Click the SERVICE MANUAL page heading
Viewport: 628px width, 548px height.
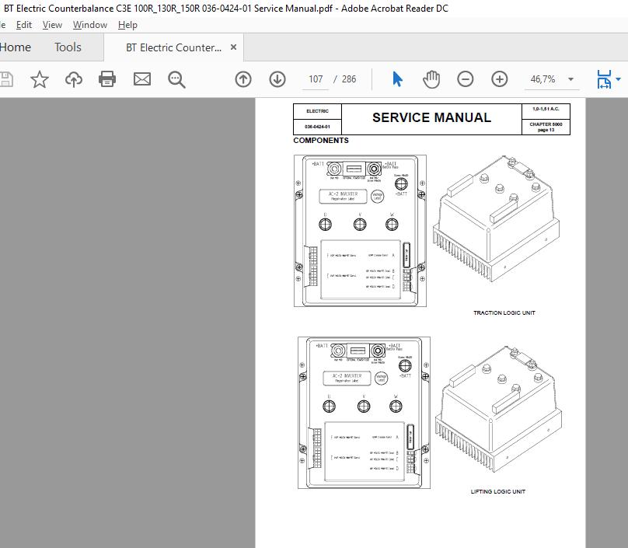click(x=431, y=118)
